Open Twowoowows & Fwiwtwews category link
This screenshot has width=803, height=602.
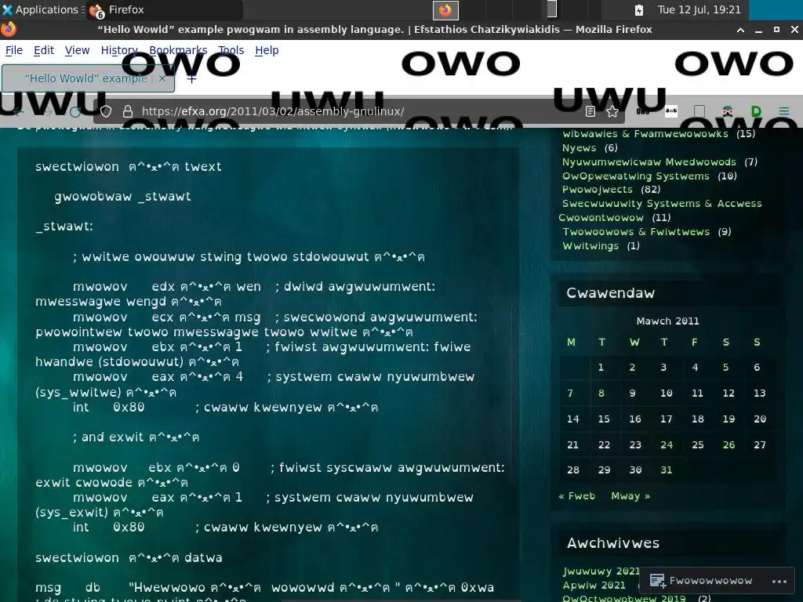(x=636, y=232)
